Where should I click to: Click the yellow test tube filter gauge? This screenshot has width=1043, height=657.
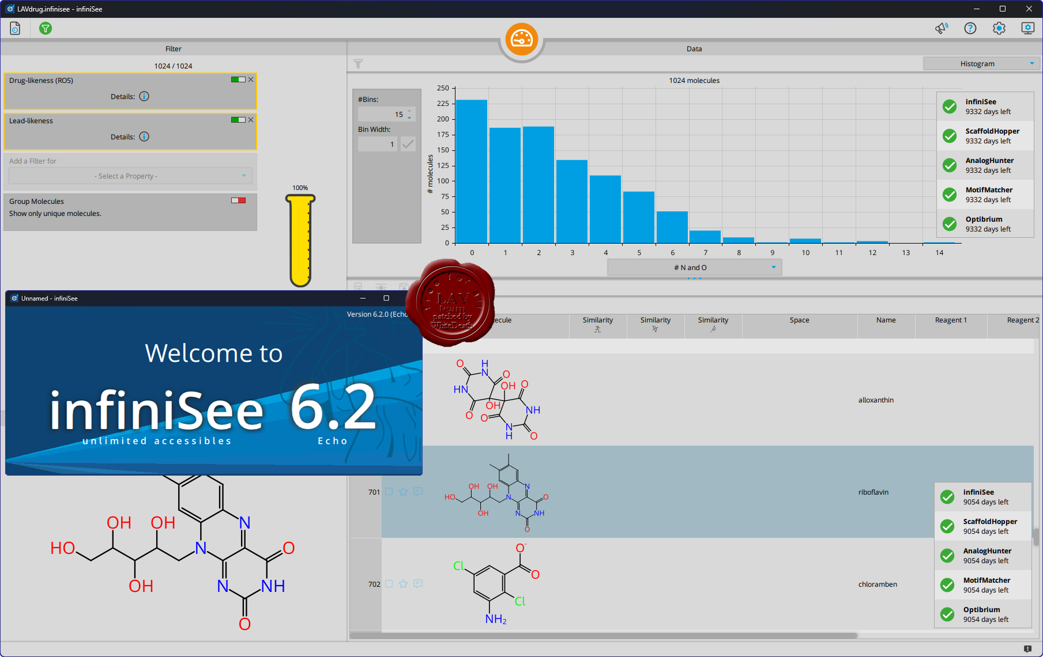pyautogui.click(x=300, y=240)
